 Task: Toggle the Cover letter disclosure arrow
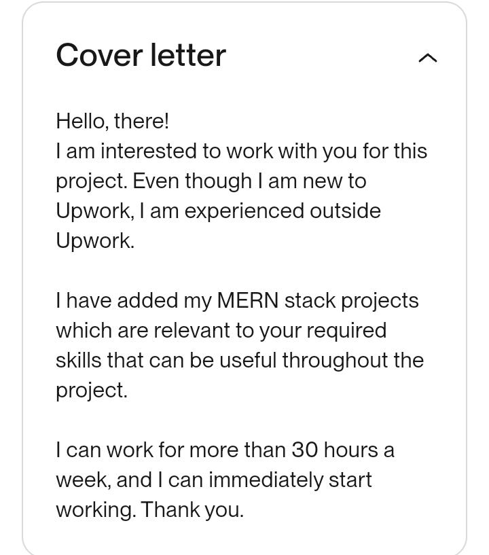pyautogui.click(x=427, y=58)
